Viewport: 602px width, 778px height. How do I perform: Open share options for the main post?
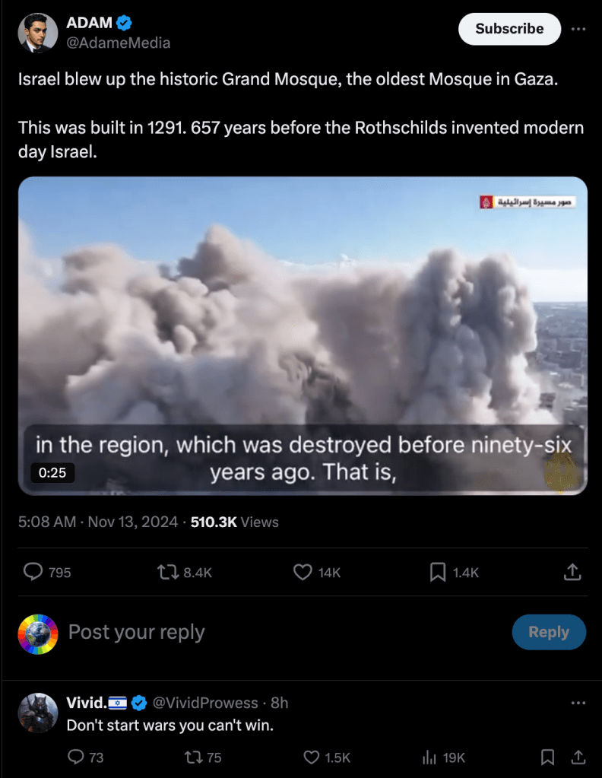[572, 572]
